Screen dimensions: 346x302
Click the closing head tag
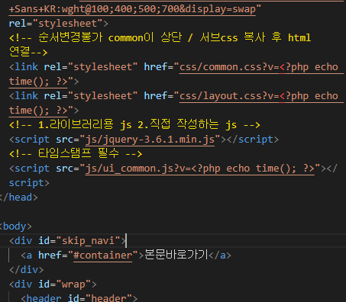[19, 198]
